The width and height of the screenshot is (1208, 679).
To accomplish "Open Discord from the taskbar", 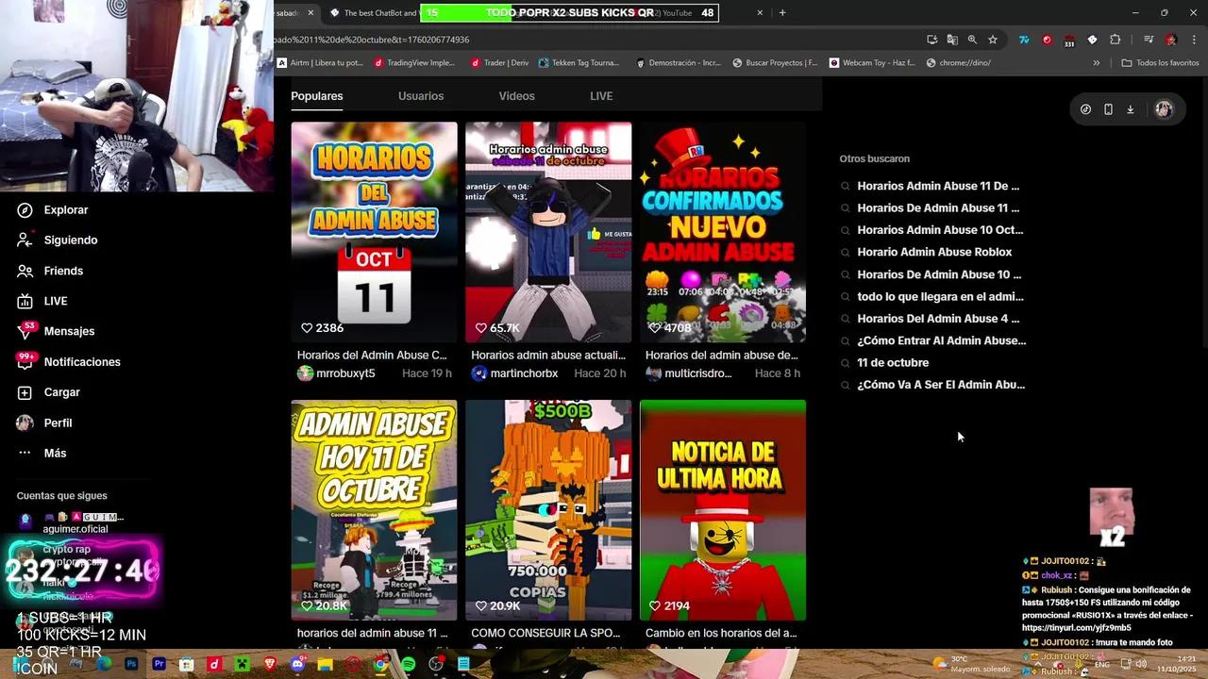I will click(x=297, y=664).
